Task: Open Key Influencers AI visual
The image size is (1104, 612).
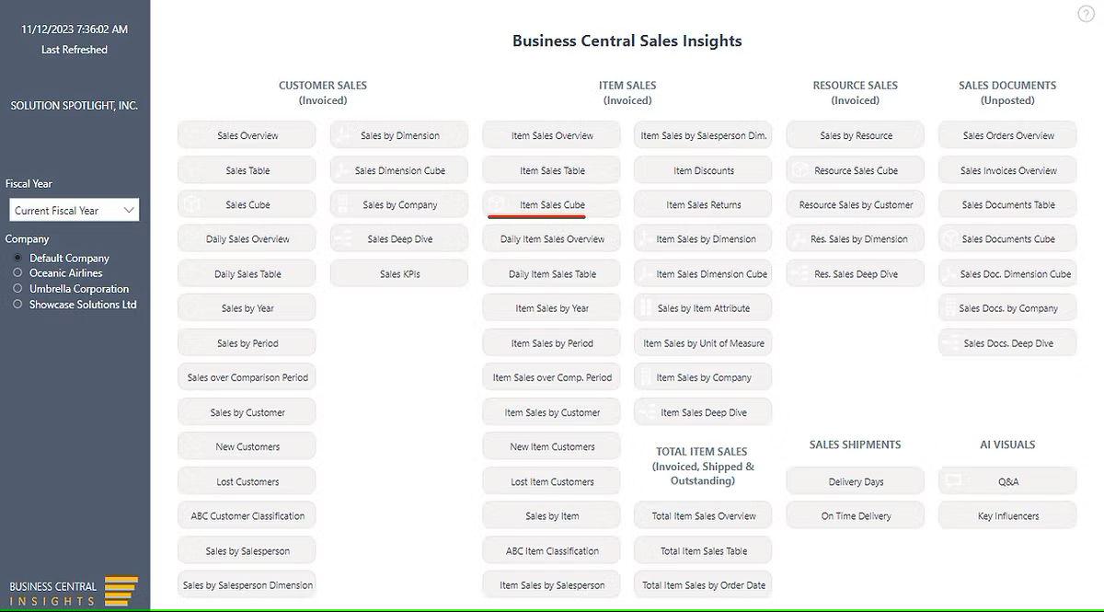Action: 1007,516
